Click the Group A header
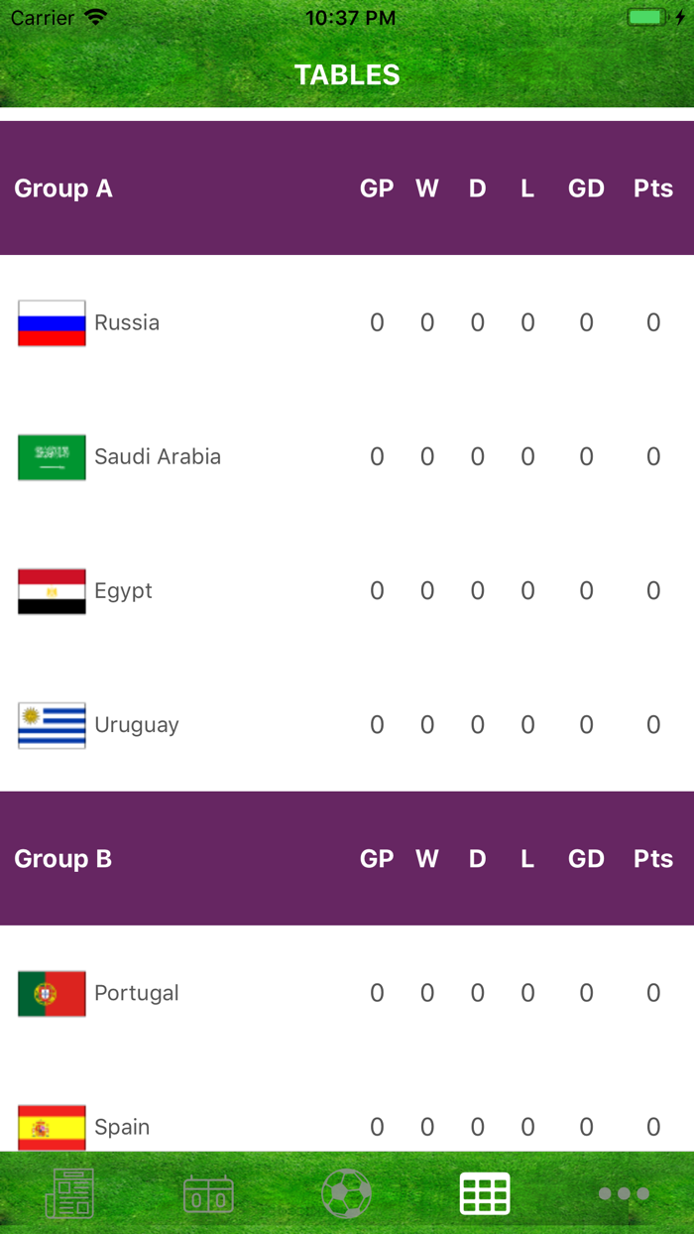694x1234 pixels. click(x=62, y=188)
